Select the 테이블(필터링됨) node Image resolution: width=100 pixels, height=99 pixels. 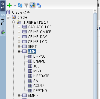(35, 22)
